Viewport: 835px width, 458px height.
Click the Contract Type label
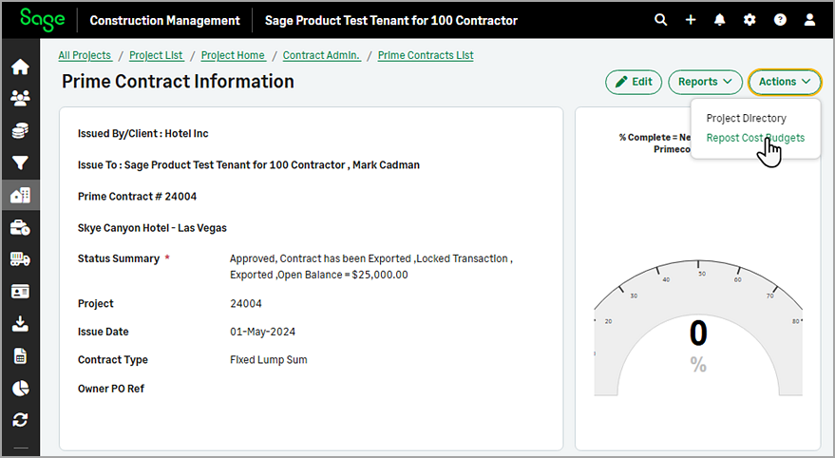(x=113, y=360)
